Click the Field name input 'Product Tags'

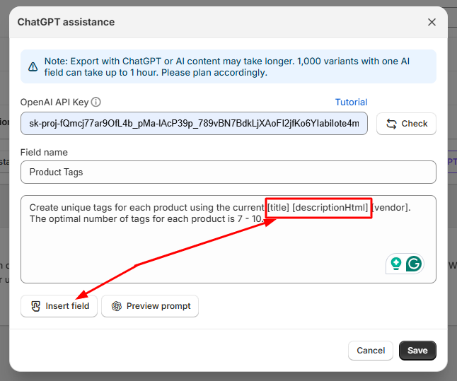coord(228,172)
